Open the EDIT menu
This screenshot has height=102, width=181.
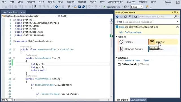tap(12, 2)
